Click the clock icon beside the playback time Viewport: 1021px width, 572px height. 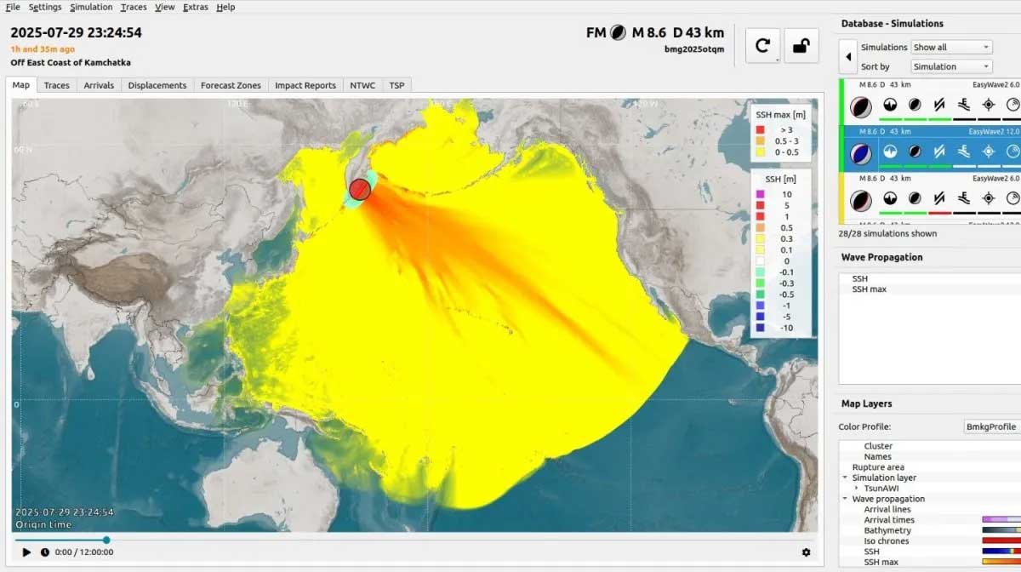point(45,552)
